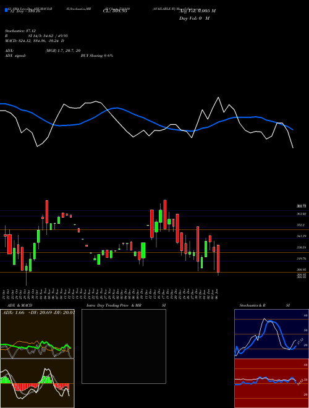
Task: Open the ADX line chart panel
Action: coord(37,334)
